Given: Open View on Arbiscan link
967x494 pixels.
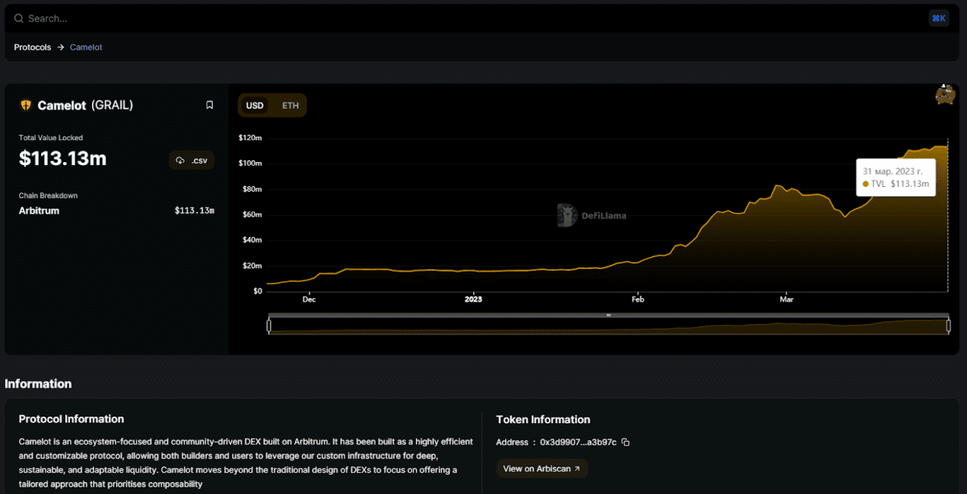Looking at the screenshot, I should (542, 468).
